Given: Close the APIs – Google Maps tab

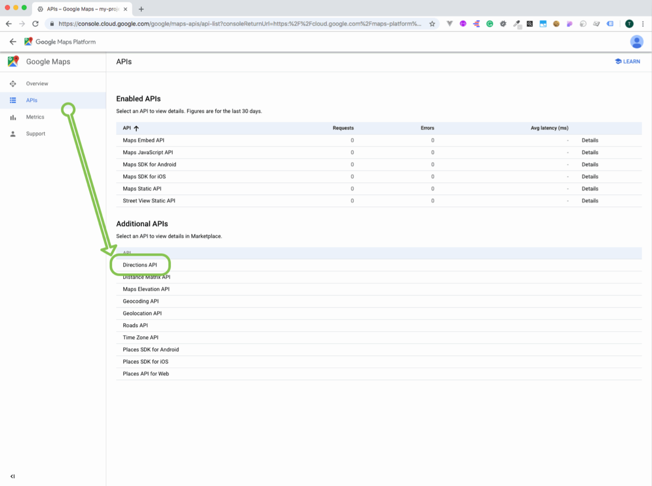Looking at the screenshot, I should tap(125, 9).
